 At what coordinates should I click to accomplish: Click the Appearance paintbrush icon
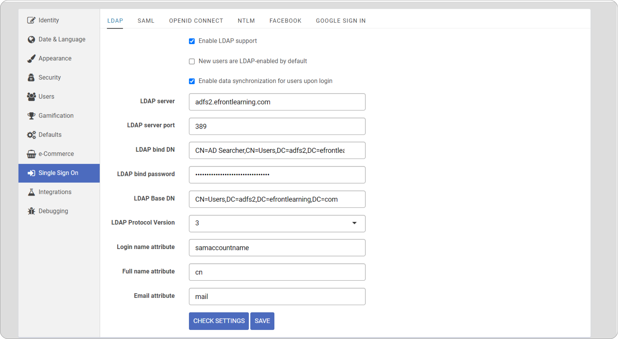coord(31,59)
